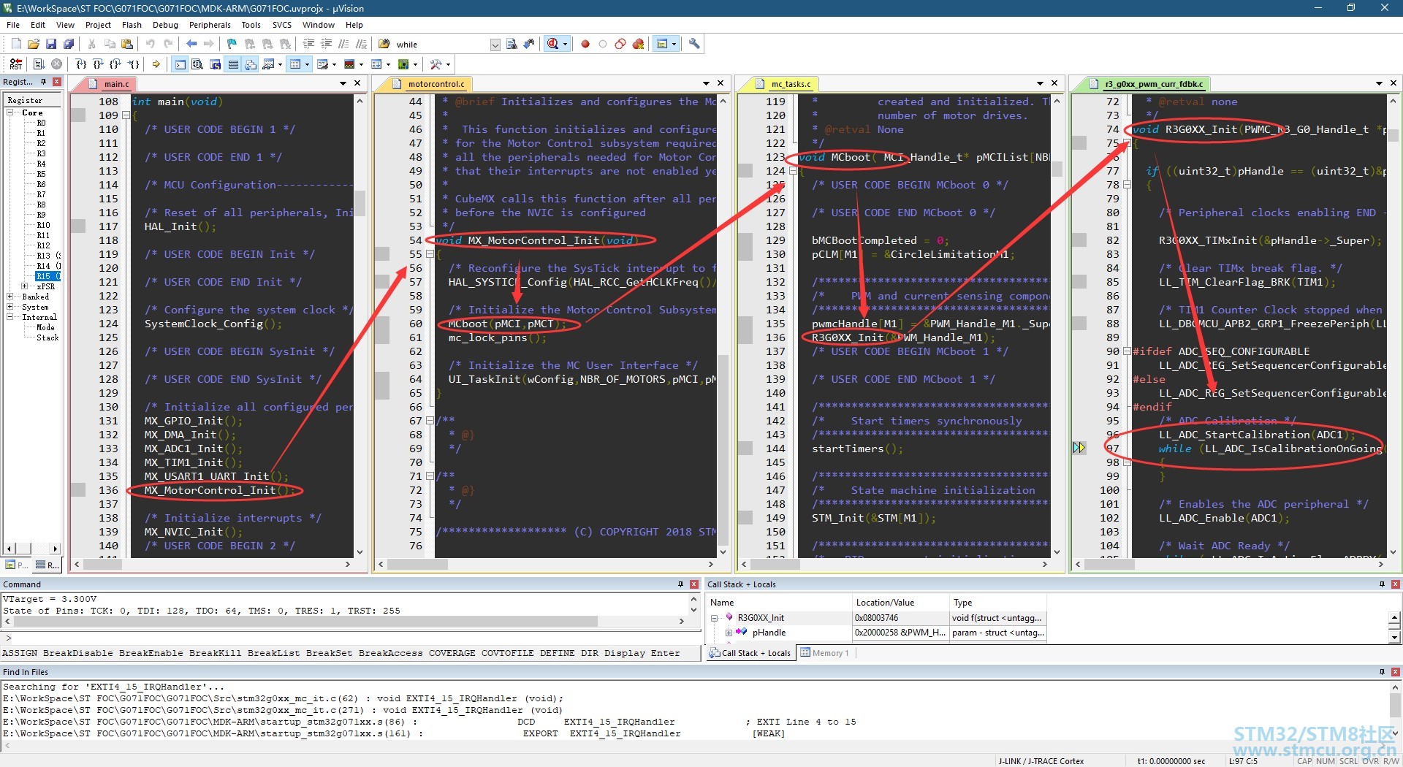The height and width of the screenshot is (767, 1403).
Task: Click the 'while' find text box
Action: 441,45
